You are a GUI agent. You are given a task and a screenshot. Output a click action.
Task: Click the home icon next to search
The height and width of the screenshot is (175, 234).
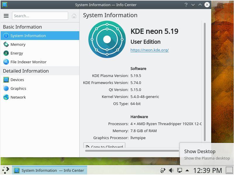[74, 16]
